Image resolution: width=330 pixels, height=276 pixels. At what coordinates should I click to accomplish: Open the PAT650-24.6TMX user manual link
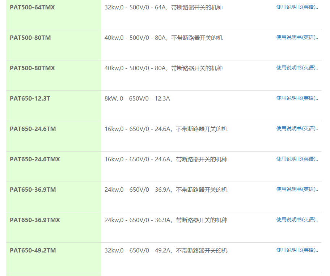[297, 159]
